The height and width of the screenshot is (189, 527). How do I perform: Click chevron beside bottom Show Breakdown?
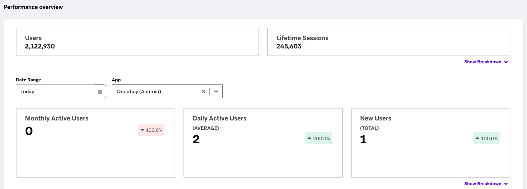pyautogui.click(x=506, y=184)
